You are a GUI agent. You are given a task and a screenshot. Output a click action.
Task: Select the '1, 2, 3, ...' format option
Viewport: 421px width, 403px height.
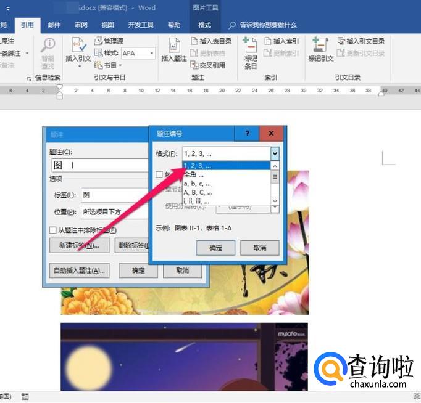[x=227, y=166]
